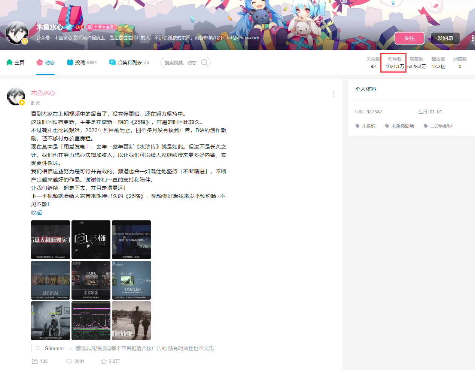Screen dimensions: 475x370
Task: Follow the user with 关注 button
Action: tap(409, 38)
